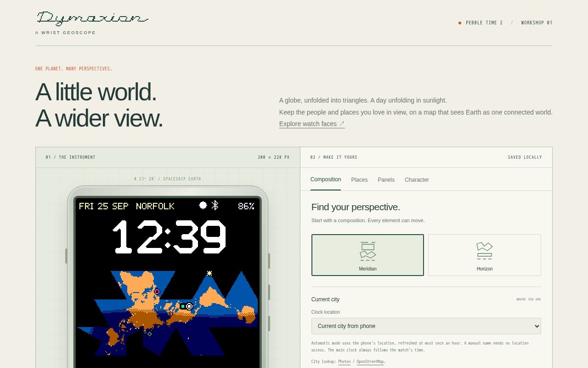Select the Meridian composition layout
This screenshot has width=588, height=368.
coord(367,255)
